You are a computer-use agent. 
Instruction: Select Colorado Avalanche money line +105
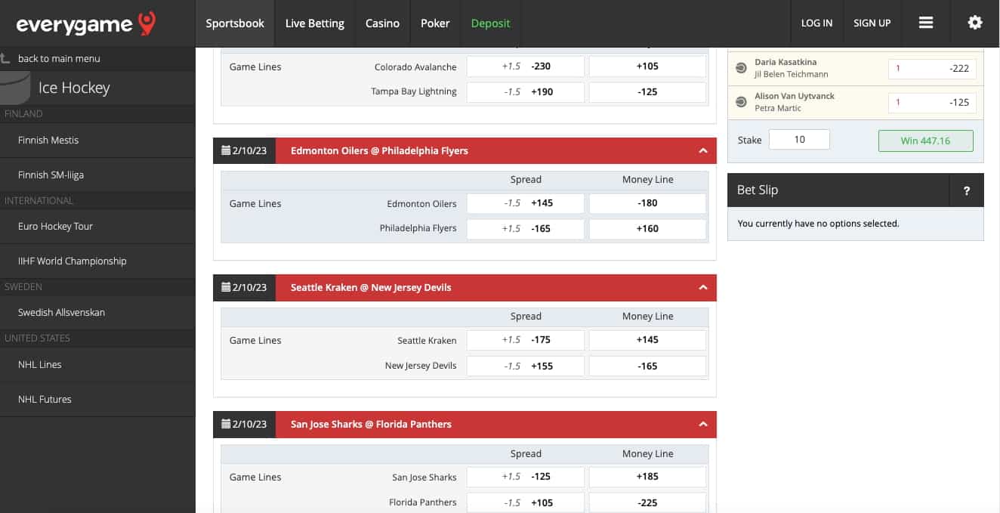pos(647,66)
